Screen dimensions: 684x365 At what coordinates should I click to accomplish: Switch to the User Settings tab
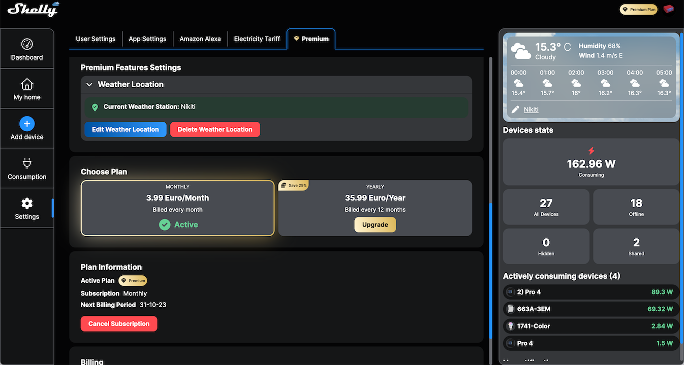pos(96,39)
